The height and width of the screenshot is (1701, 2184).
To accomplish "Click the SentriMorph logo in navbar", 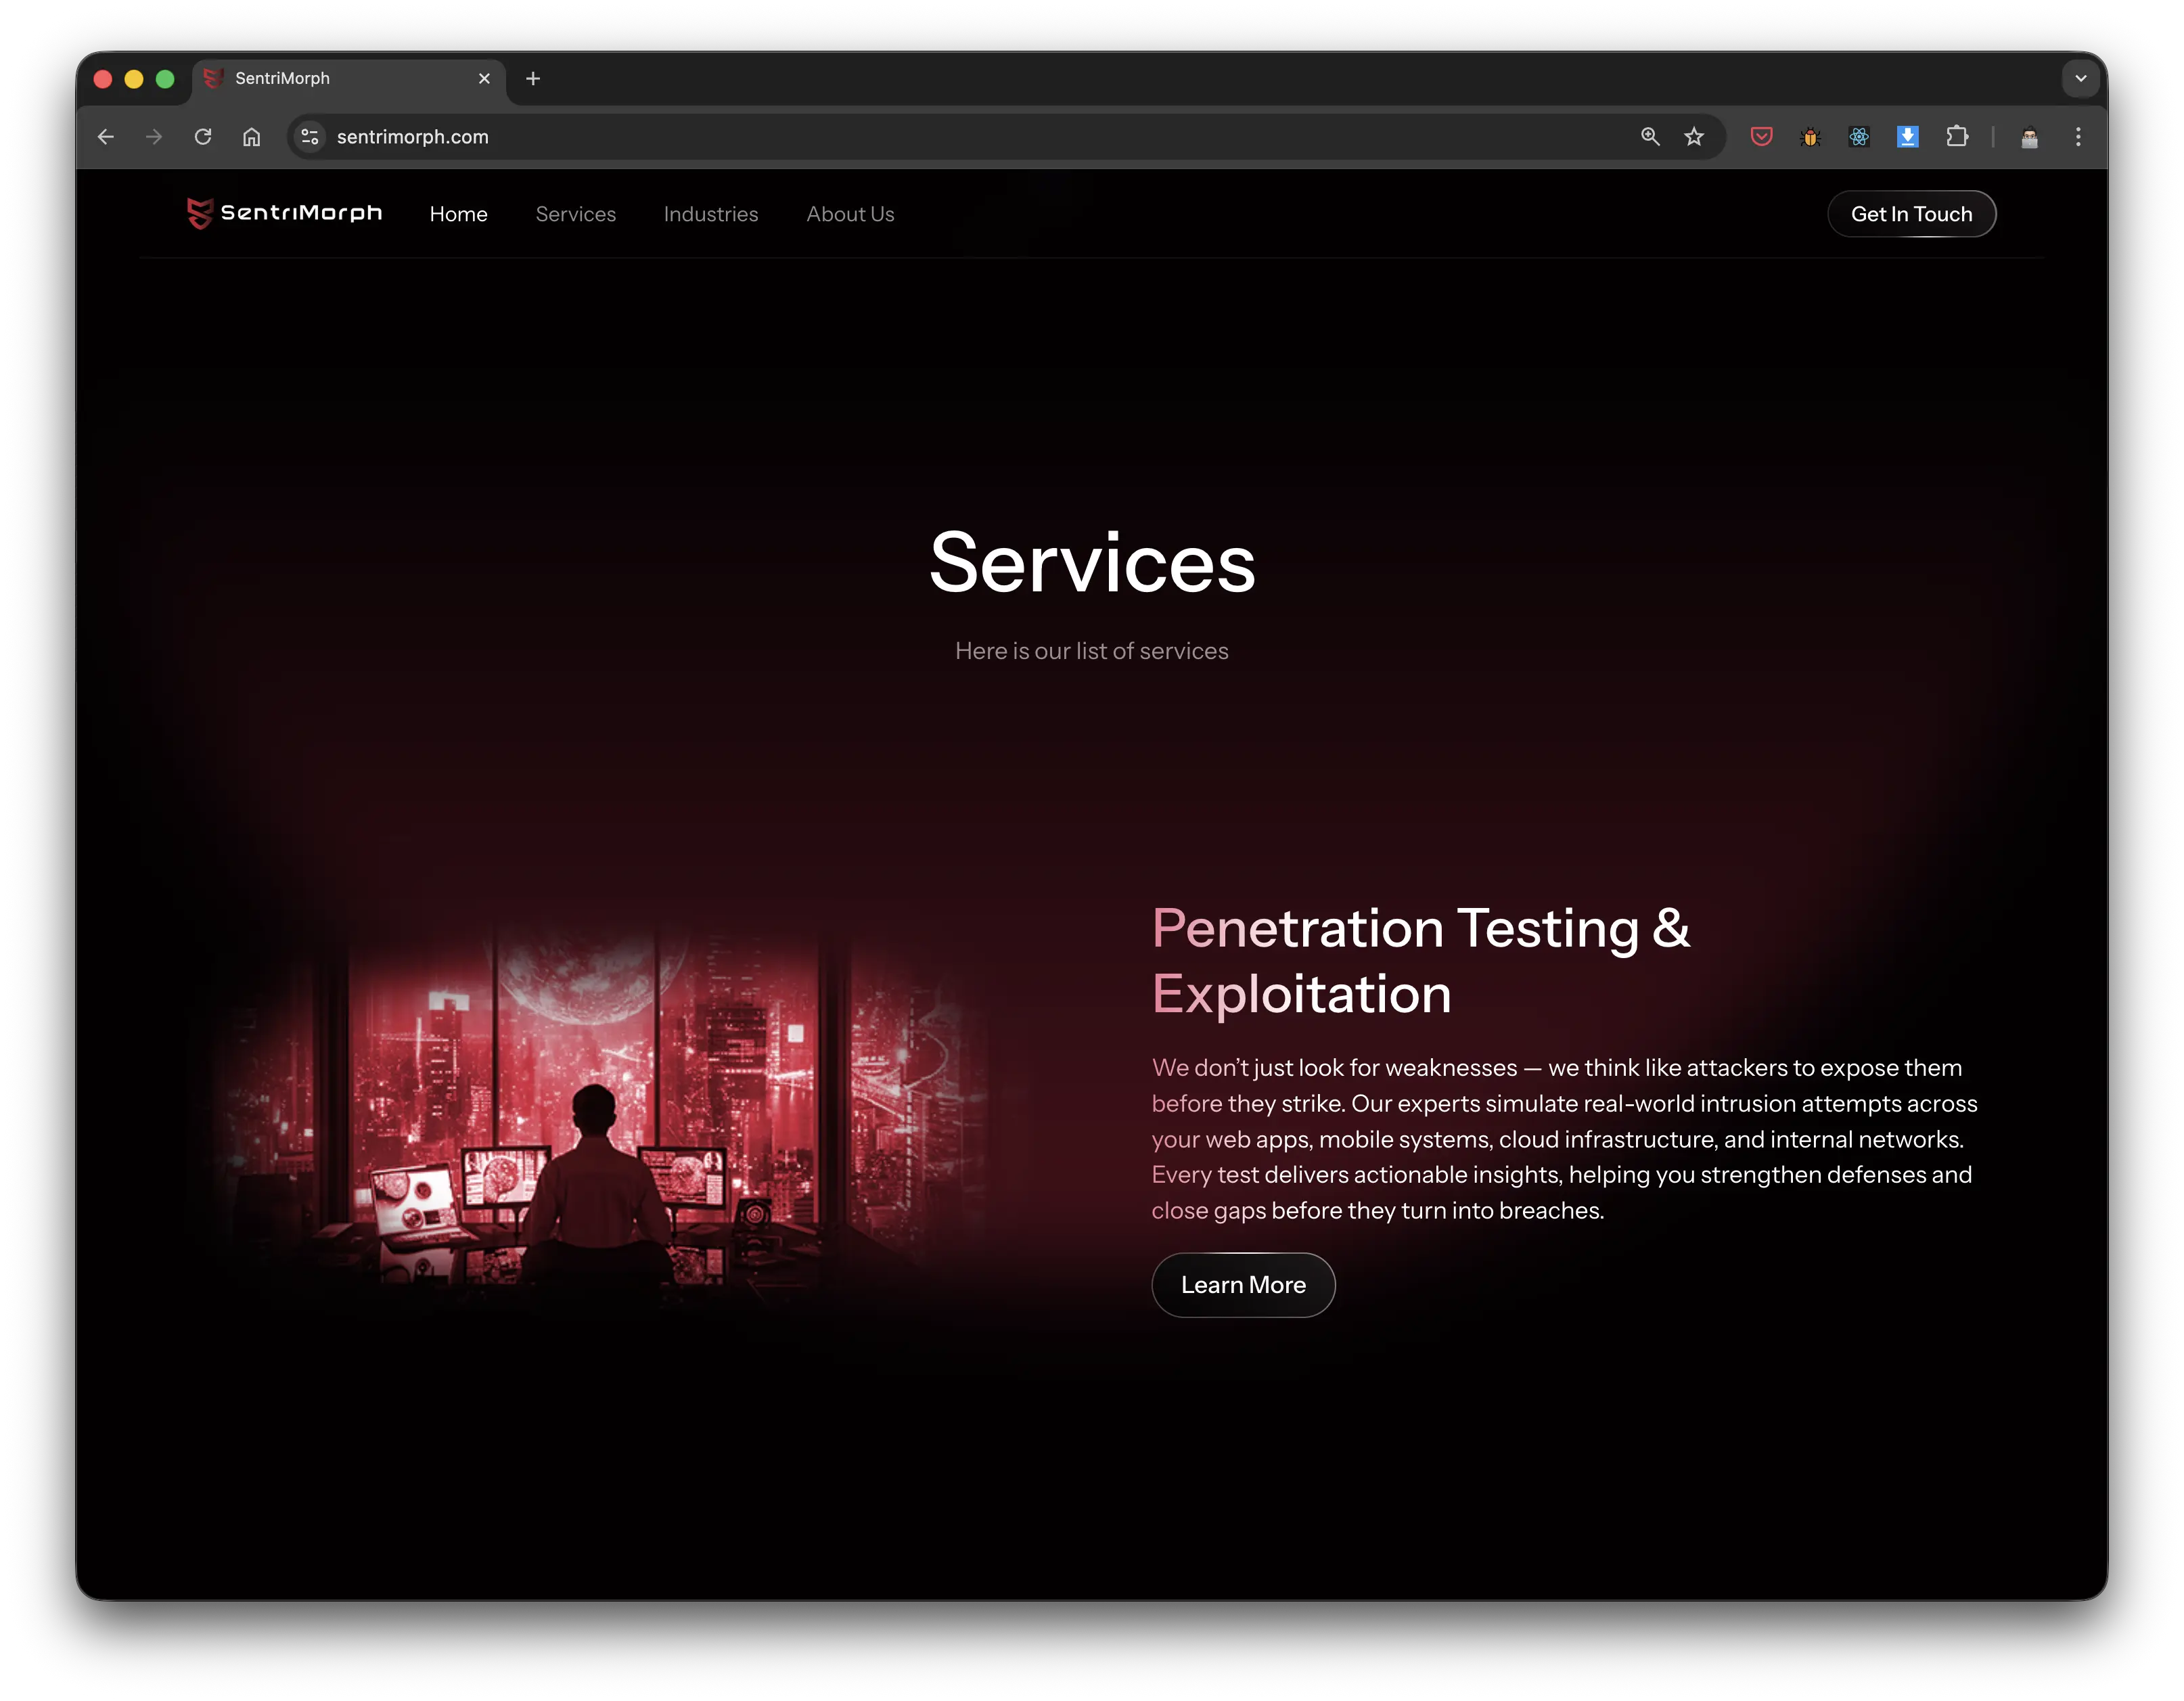I will [x=284, y=213].
